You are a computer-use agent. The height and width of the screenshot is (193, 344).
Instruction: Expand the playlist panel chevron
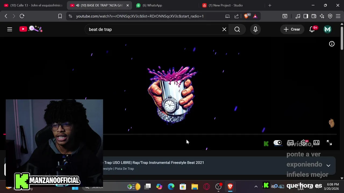[328, 166]
